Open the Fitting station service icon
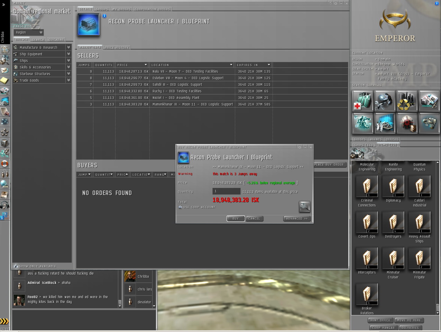This screenshot has height=332, width=441. tap(362, 123)
